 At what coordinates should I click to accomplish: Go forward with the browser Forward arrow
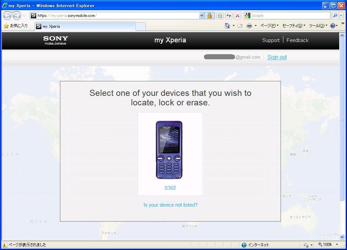tap(17, 16)
